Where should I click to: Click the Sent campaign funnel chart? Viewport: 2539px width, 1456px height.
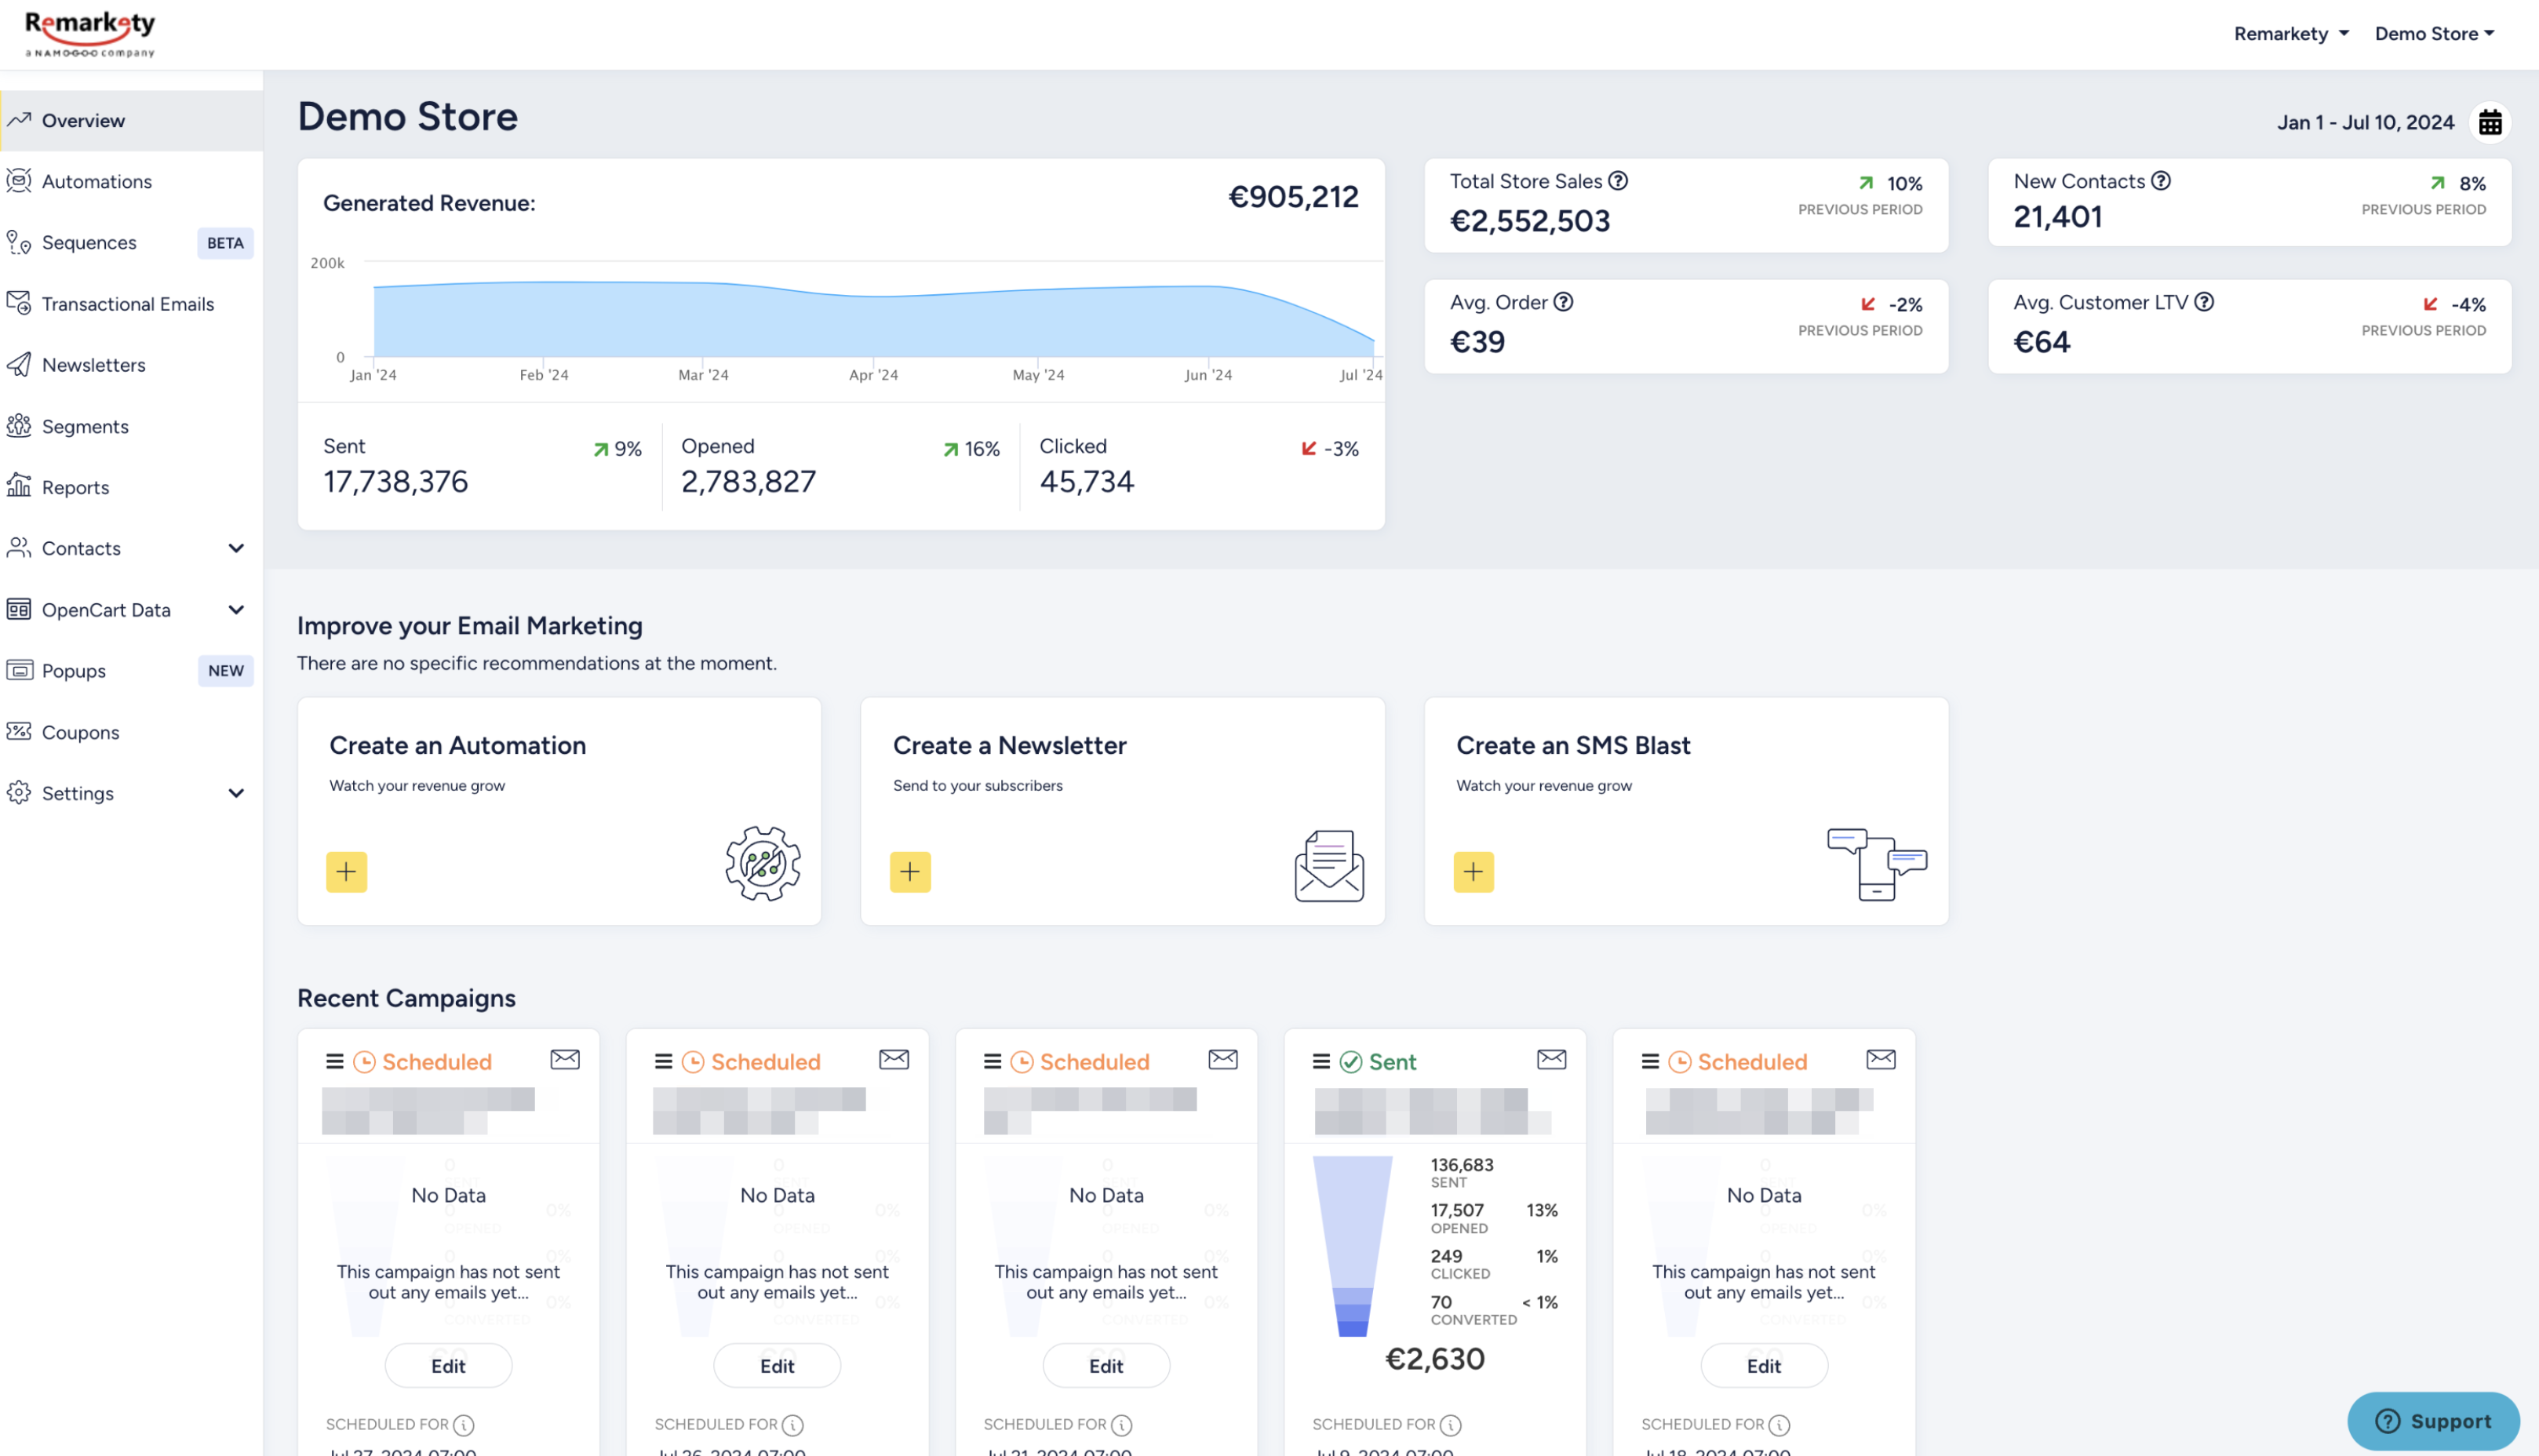[1352, 1246]
